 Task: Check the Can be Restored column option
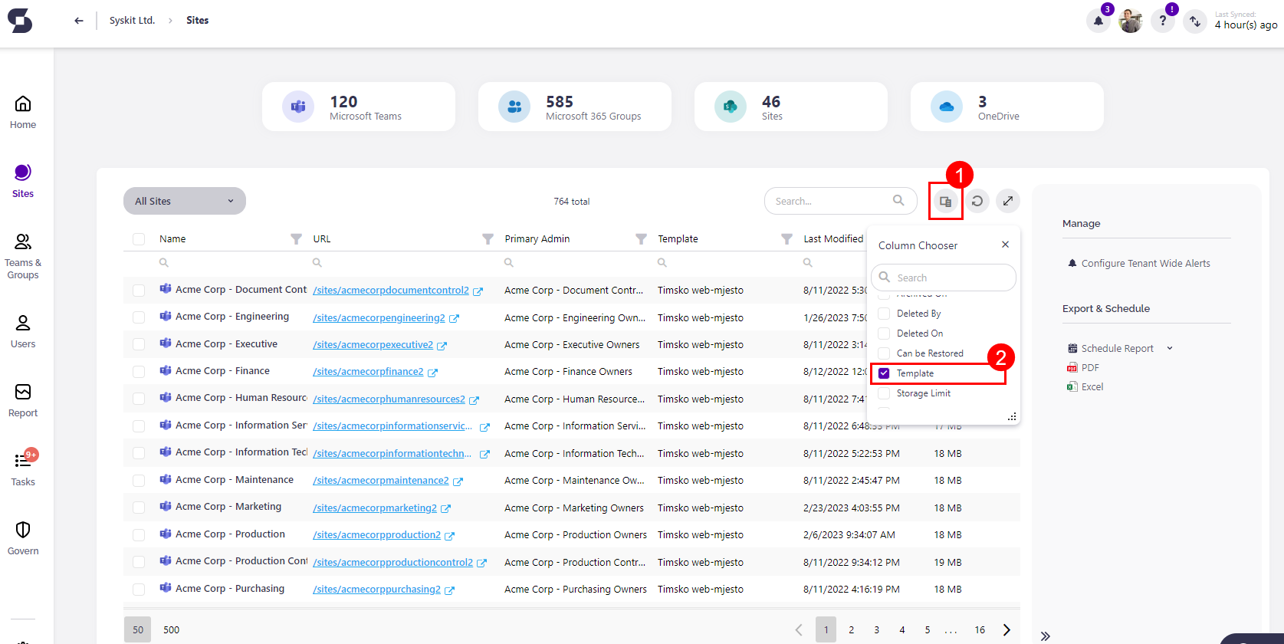pyautogui.click(x=884, y=353)
